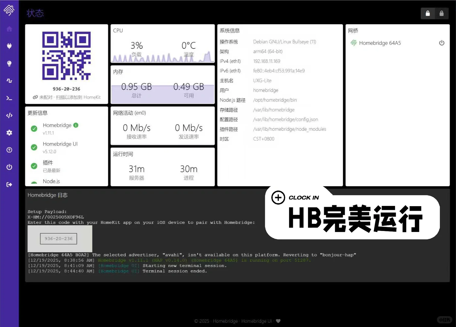Return to Status via the home icon
The image size is (456, 327).
click(x=9, y=29)
